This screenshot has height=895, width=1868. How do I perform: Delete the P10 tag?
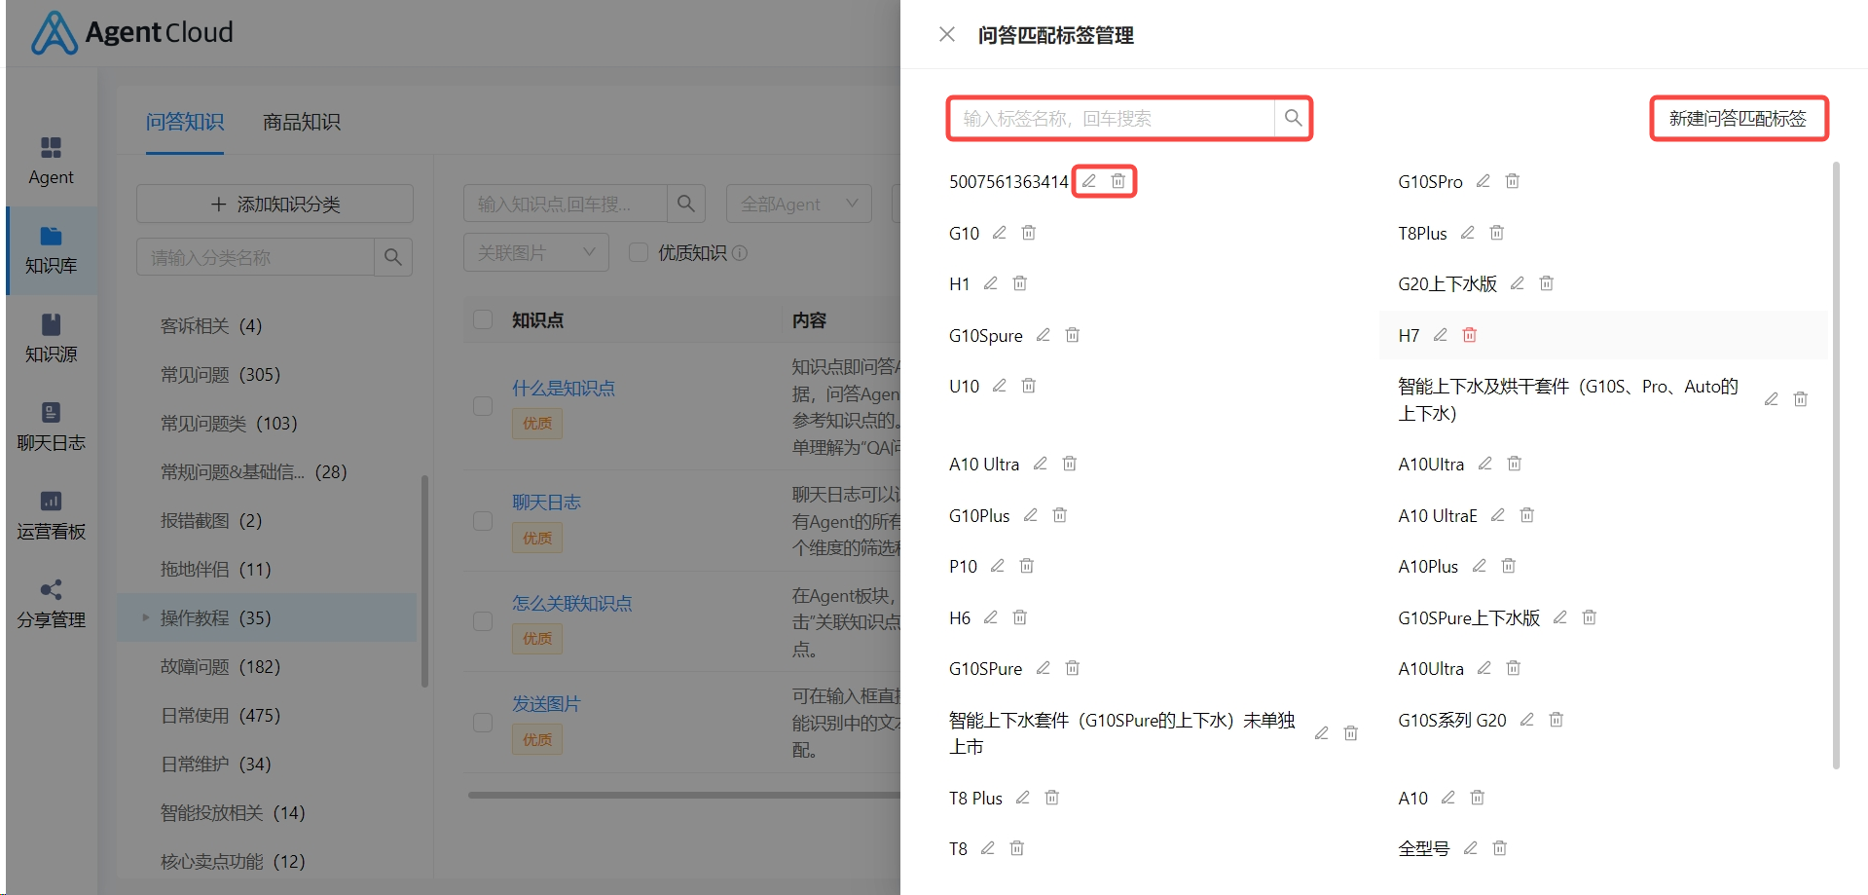coord(1027,566)
